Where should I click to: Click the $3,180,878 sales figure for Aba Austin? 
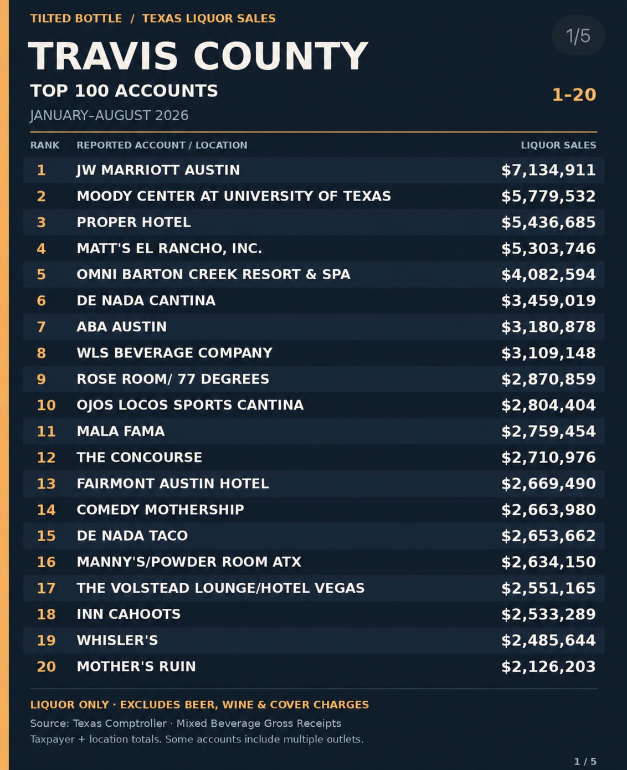[x=548, y=327]
